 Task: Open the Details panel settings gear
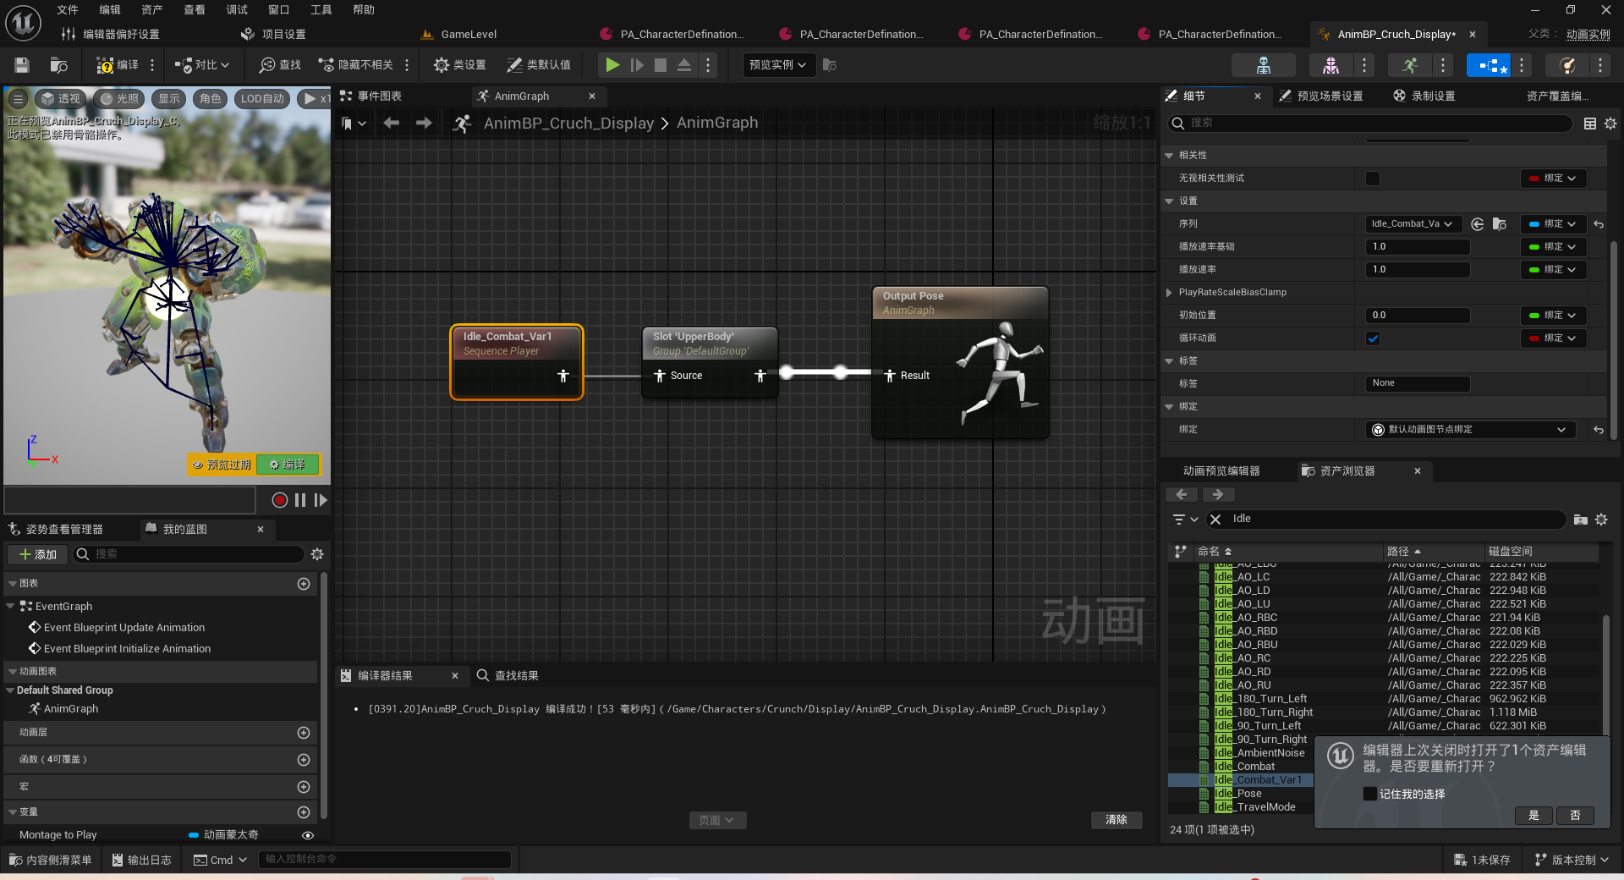pos(1610,124)
